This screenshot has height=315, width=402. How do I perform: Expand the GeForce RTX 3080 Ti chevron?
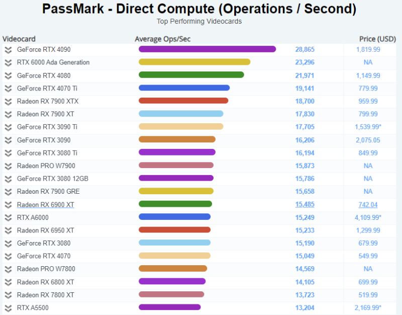[x=8, y=153]
